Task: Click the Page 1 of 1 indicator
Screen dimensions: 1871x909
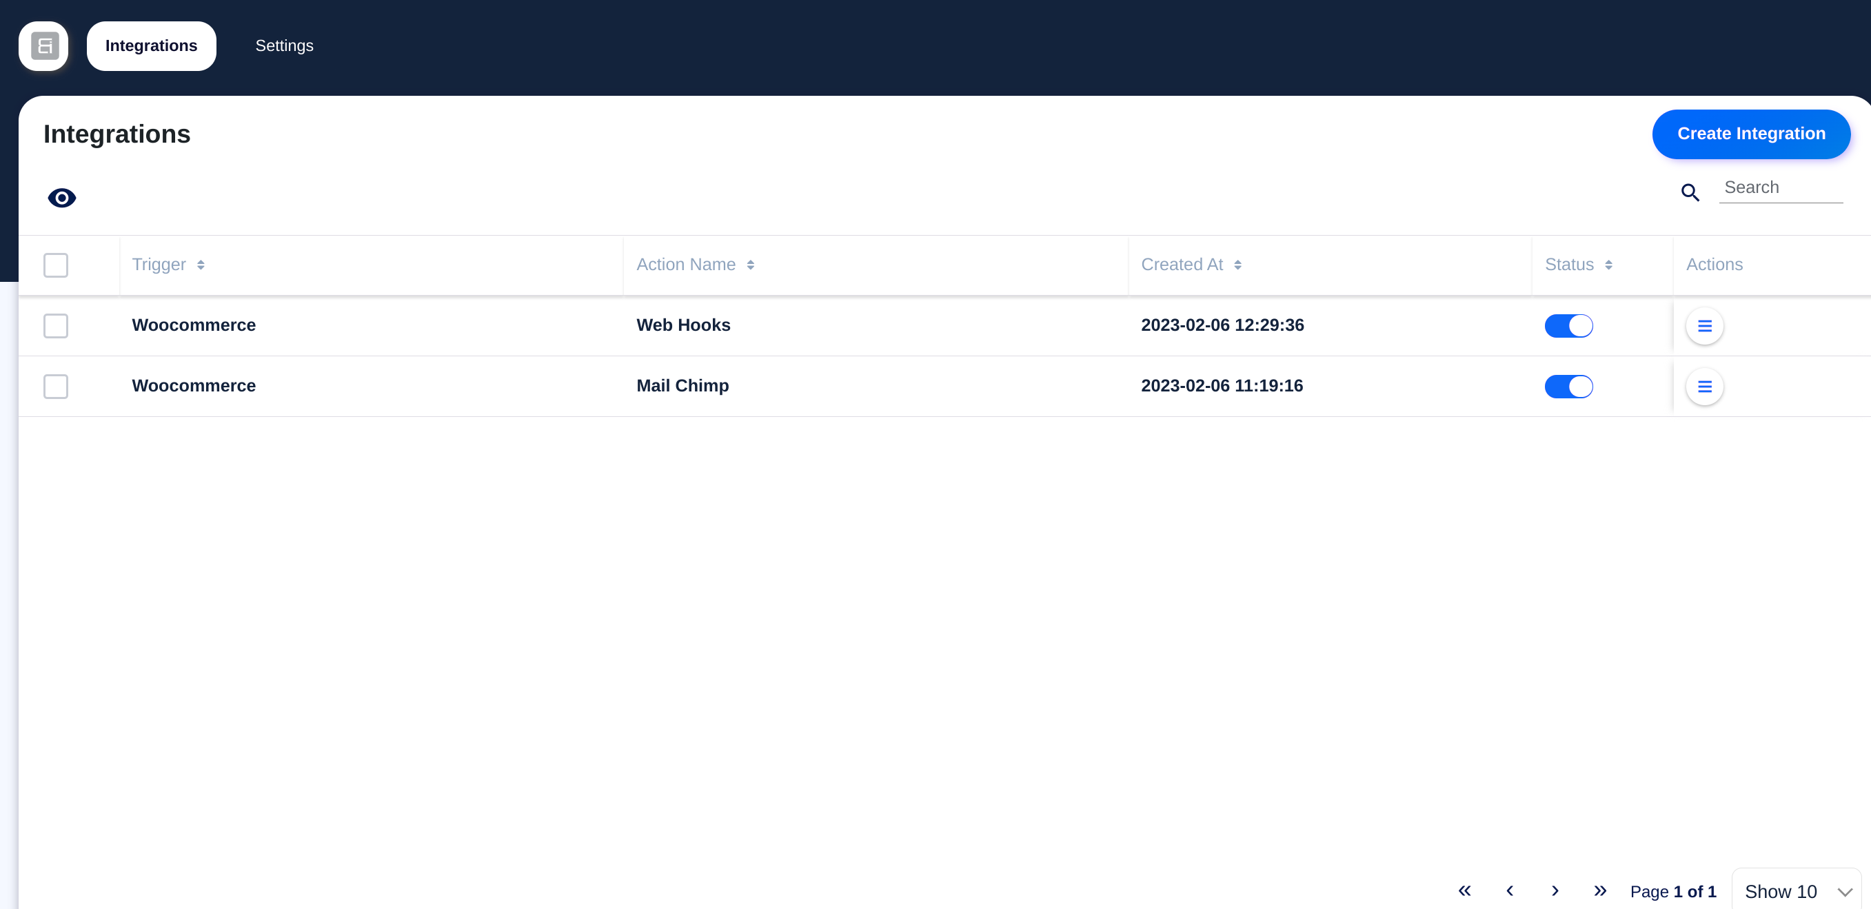Action: click(x=1672, y=892)
